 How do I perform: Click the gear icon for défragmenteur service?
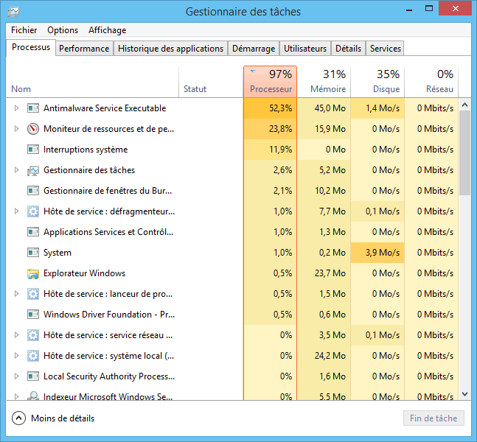pyautogui.click(x=32, y=211)
